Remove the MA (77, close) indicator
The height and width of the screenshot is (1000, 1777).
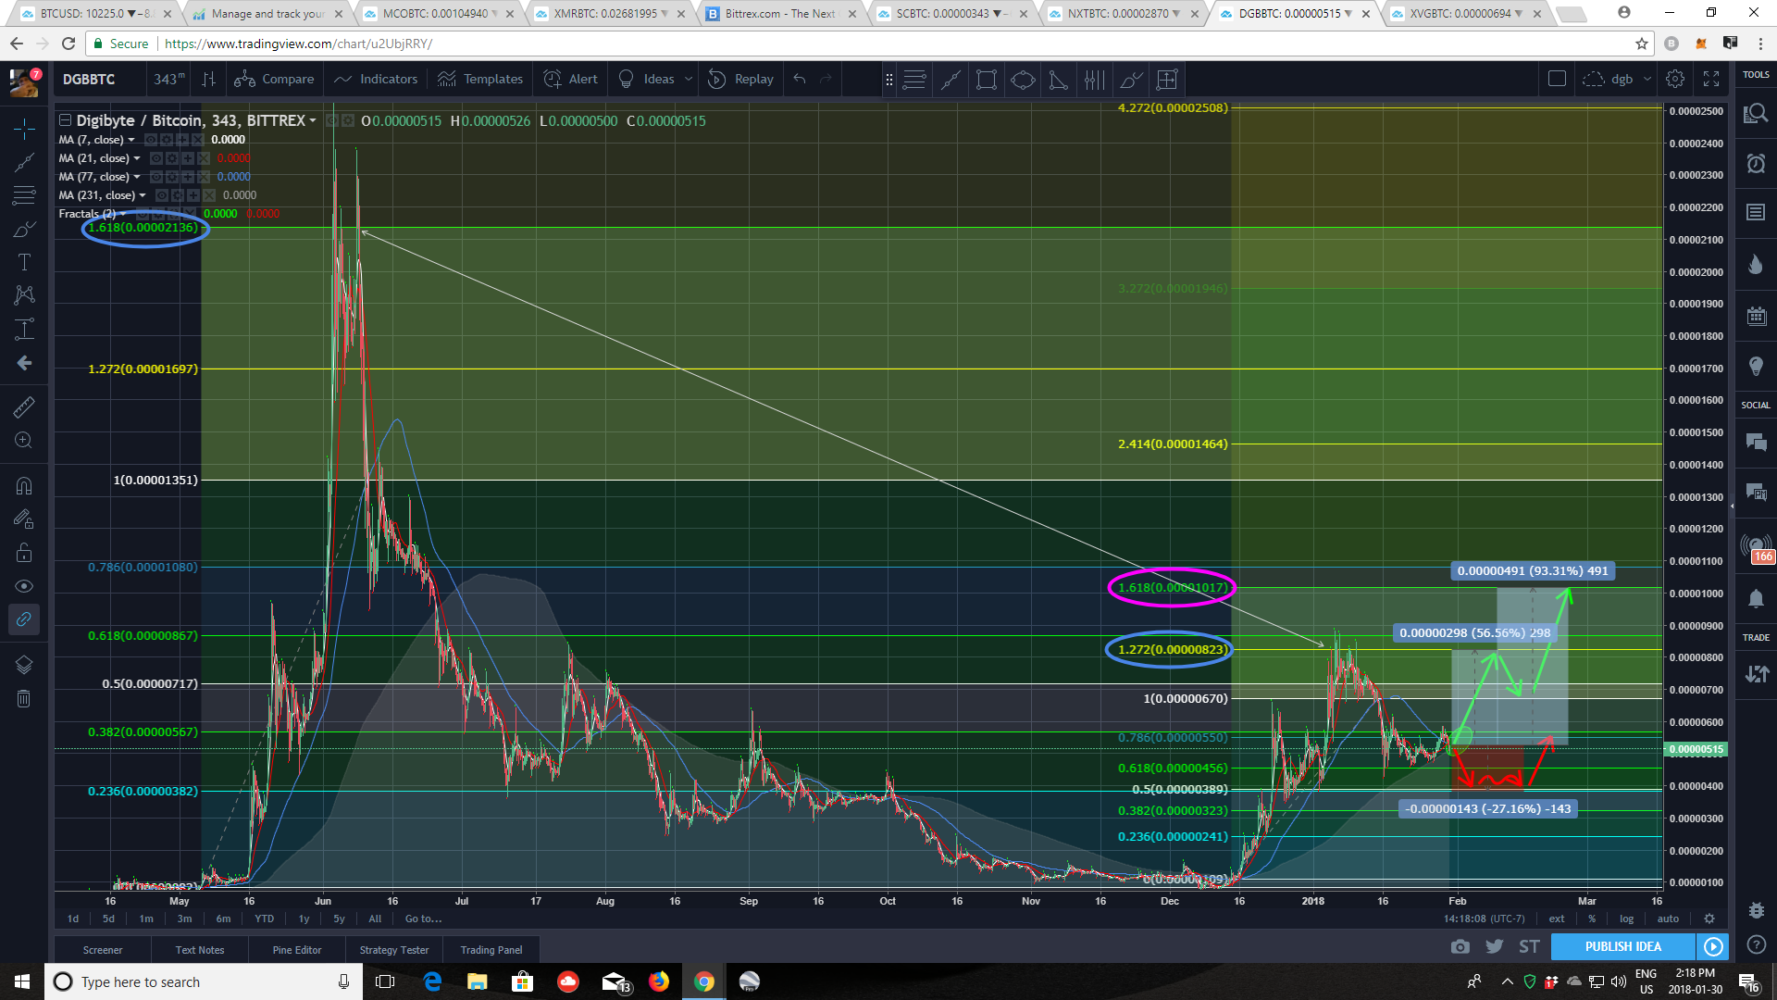tap(204, 177)
